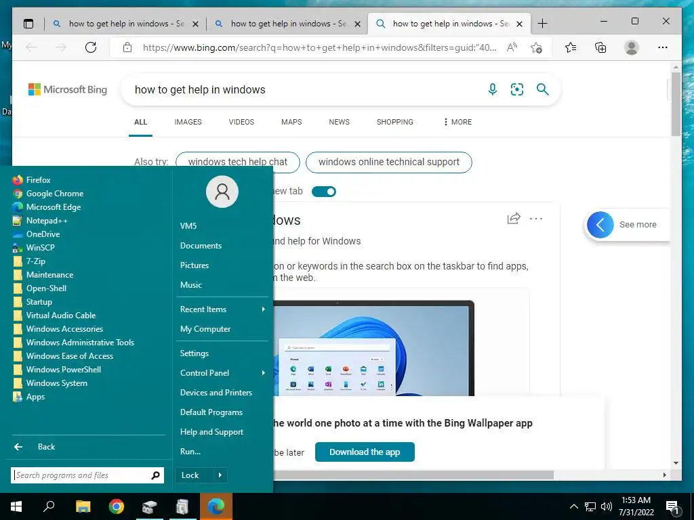
Task: Open taskbar search magnifier
Action: 49,506
